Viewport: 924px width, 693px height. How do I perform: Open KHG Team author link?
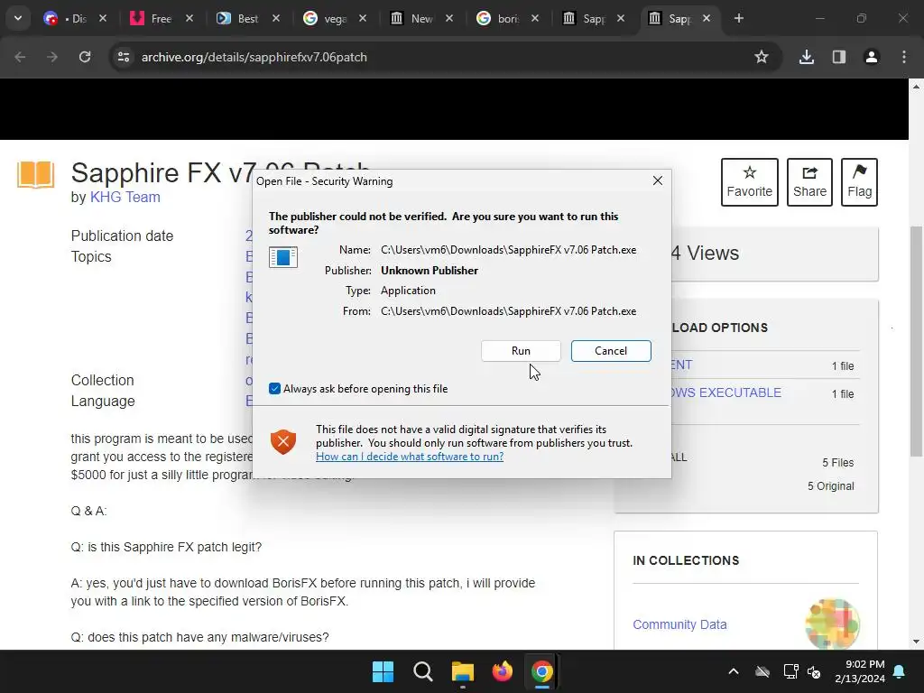[125, 197]
